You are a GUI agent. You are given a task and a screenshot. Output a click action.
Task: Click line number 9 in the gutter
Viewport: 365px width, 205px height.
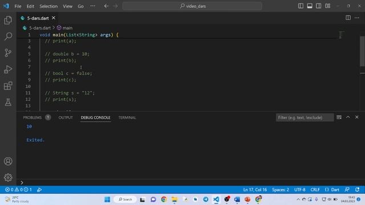coord(29,80)
